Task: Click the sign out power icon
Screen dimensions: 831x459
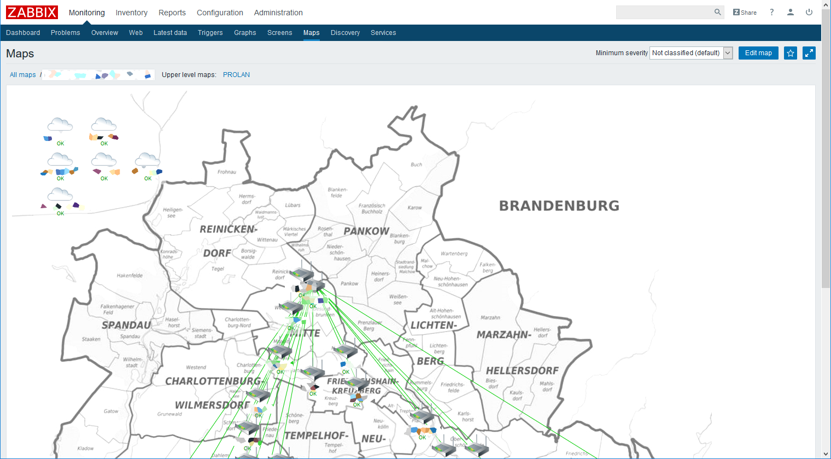Action: (809, 12)
